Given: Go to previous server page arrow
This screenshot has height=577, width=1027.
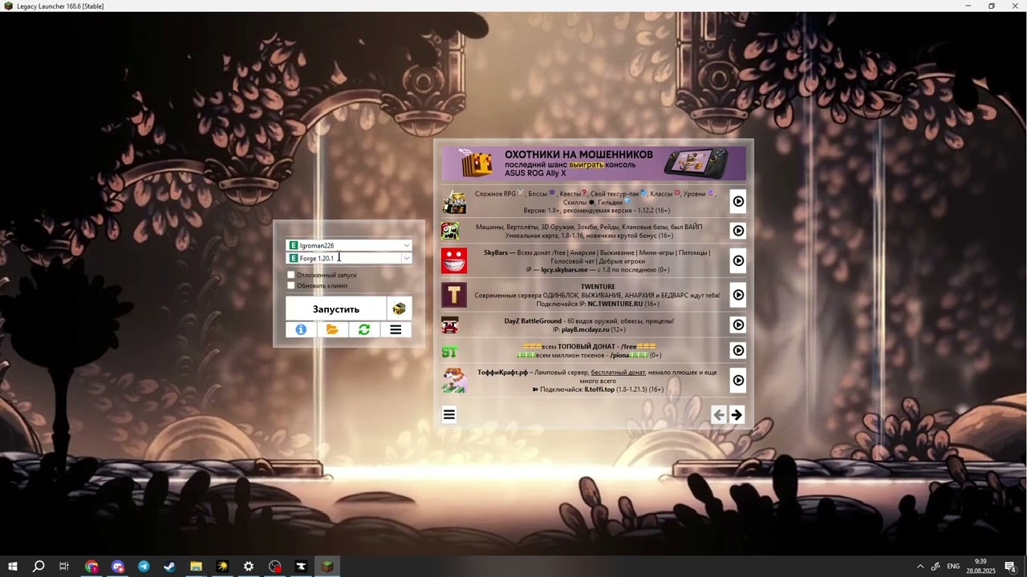Looking at the screenshot, I should tap(719, 414).
